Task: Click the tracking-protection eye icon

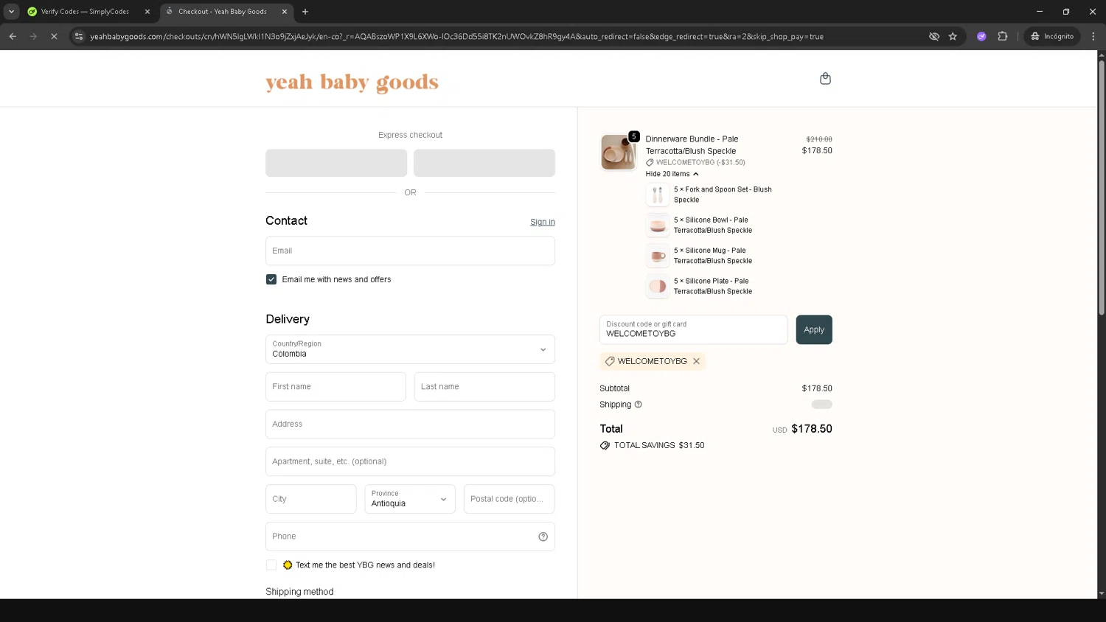Action: 934,36
